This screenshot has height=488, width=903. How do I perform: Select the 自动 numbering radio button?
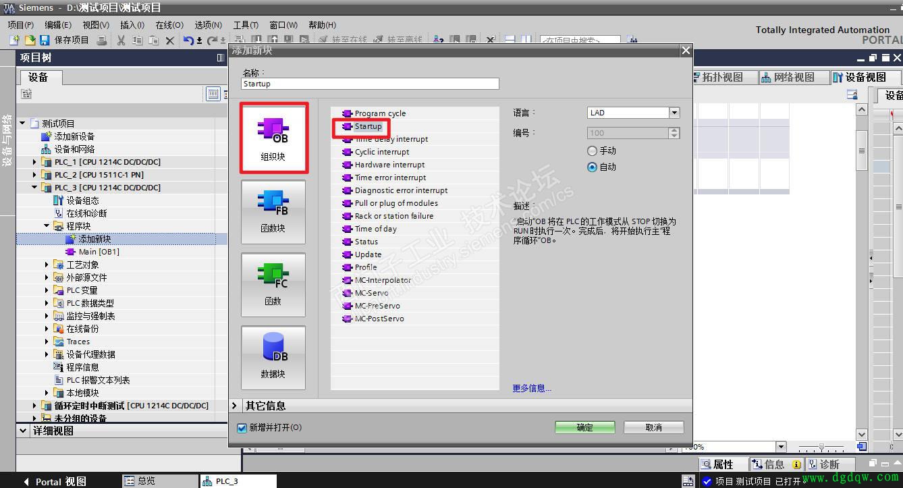592,167
